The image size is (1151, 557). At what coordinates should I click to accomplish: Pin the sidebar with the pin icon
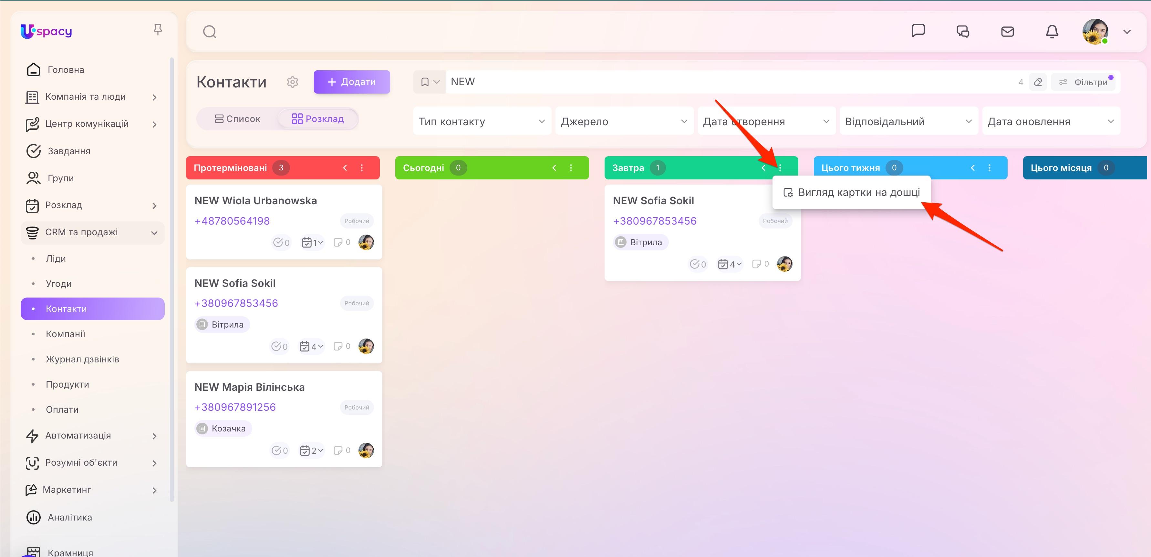click(157, 30)
